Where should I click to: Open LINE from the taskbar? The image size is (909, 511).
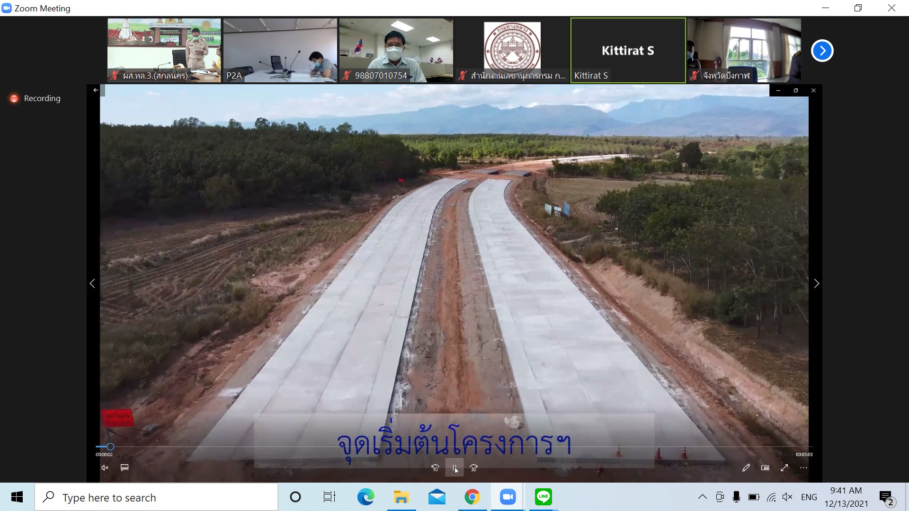(x=543, y=497)
